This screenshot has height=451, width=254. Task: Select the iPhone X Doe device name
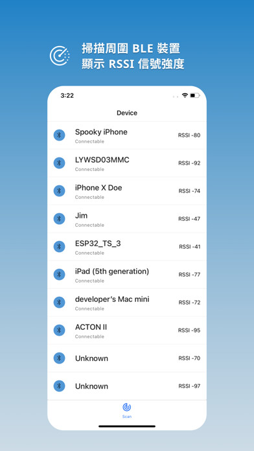click(x=98, y=188)
